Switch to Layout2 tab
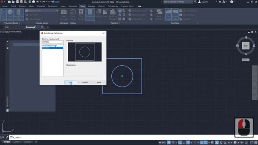The height and width of the screenshot is (145, 258). pos(28,142)
